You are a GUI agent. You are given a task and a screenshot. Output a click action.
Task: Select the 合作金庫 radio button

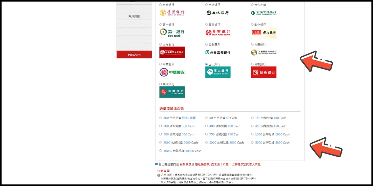[x=252, y=5]
